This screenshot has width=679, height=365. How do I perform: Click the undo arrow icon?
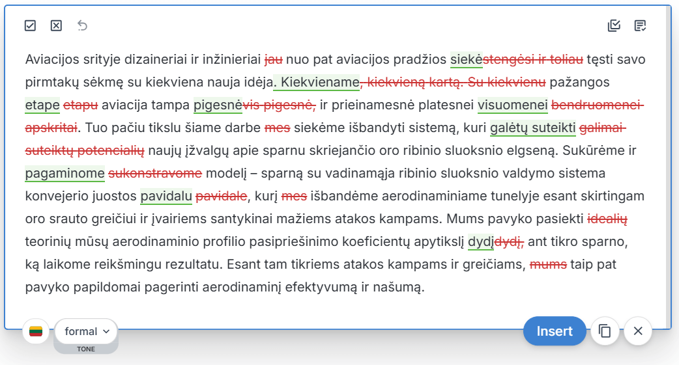pos(82,25)
